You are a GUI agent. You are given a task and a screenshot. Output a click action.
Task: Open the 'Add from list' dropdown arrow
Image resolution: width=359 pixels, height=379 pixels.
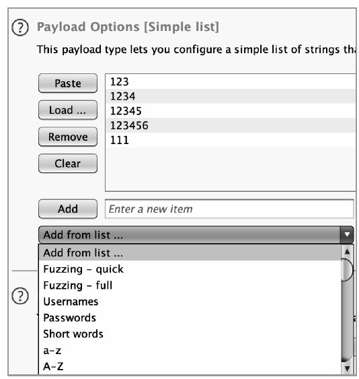(x=347, y=235)
